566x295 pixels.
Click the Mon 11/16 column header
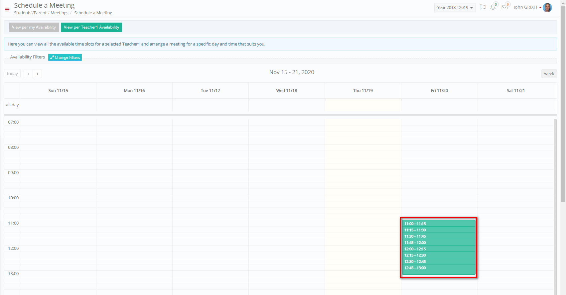pyautogui.click(x=134, y=91)
